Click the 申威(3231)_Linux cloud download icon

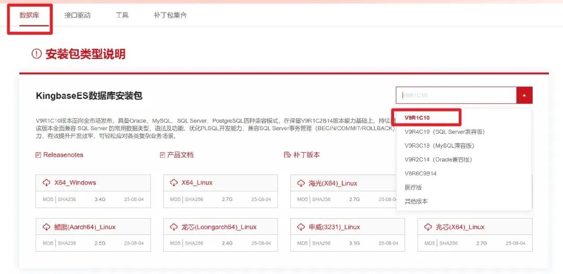[x=301, y=227]
